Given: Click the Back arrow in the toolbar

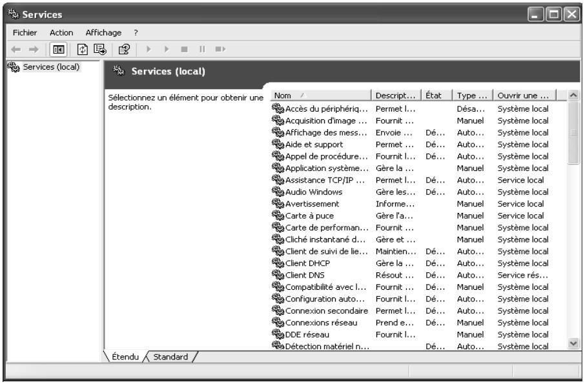Looking at the screenshot, I should click(15, 49).
